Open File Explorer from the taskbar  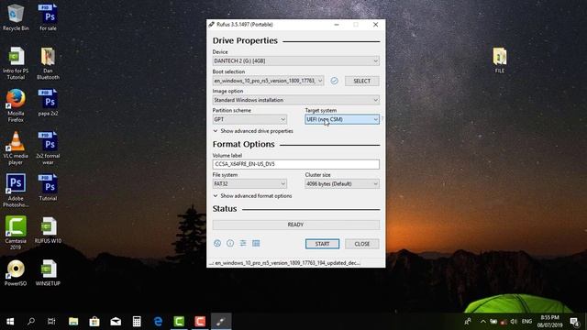point(73,321)
